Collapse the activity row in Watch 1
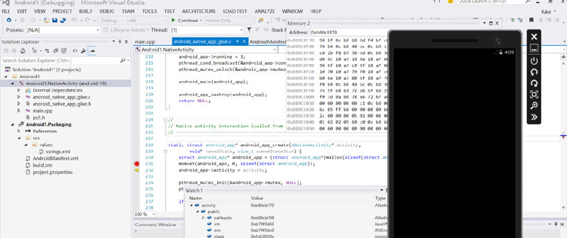Viewport: 567px width, 238px height. [x=192, y=205]
